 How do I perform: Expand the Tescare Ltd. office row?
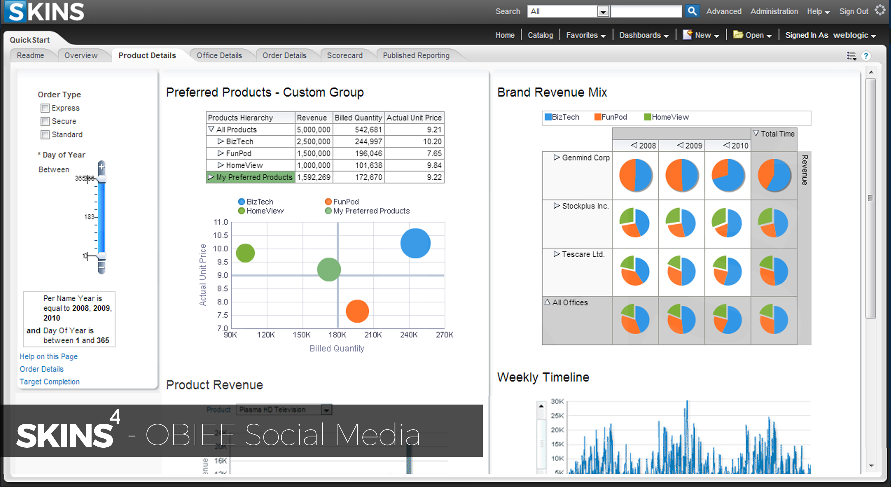[557, 254]
